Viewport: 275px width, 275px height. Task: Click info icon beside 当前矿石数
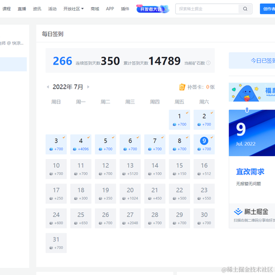209,63
